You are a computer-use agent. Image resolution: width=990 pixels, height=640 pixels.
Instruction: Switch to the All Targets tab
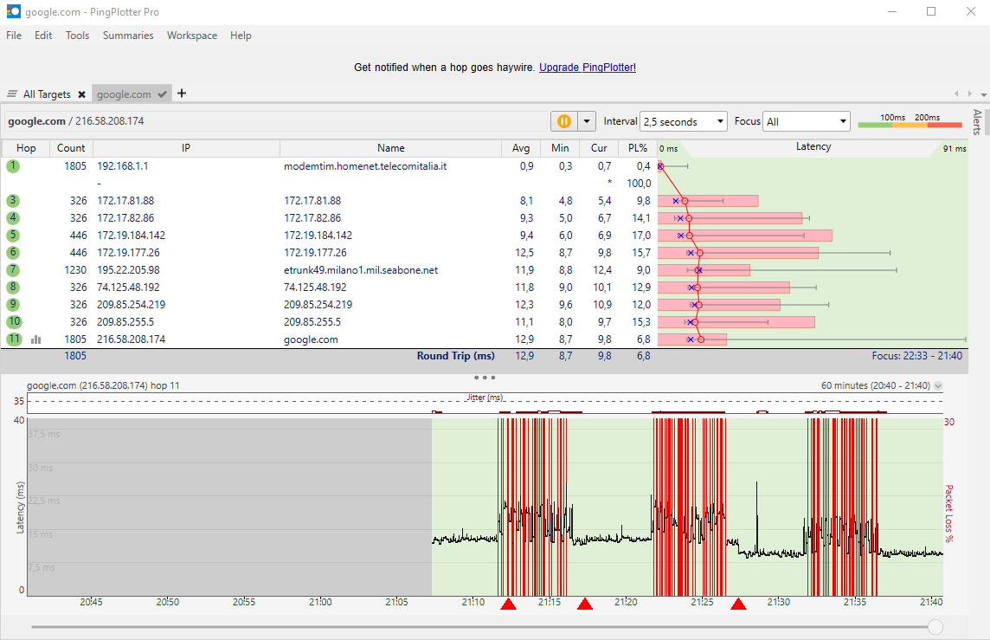[x=47, y=94]
